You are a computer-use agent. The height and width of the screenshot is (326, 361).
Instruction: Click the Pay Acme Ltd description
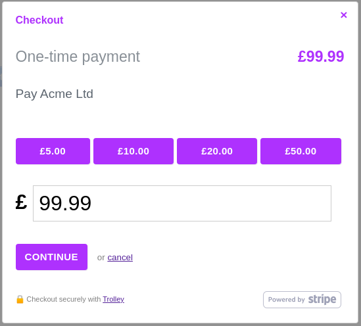tap(55, 94)
